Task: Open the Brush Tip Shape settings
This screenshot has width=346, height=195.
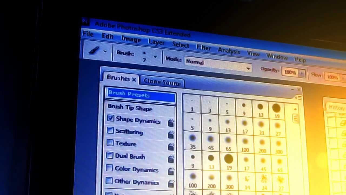Action: (130, 108)
